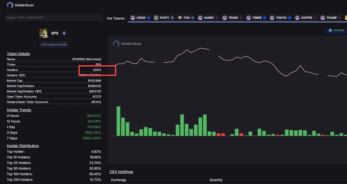
Task: Open the TOKITO hot token
Action: (x=280, y=18)
